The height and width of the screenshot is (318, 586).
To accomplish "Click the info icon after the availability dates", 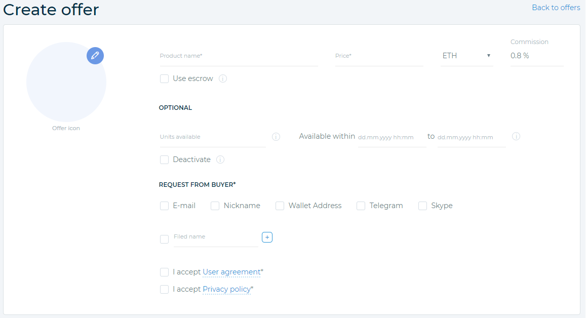I will (x=516, y=136).
